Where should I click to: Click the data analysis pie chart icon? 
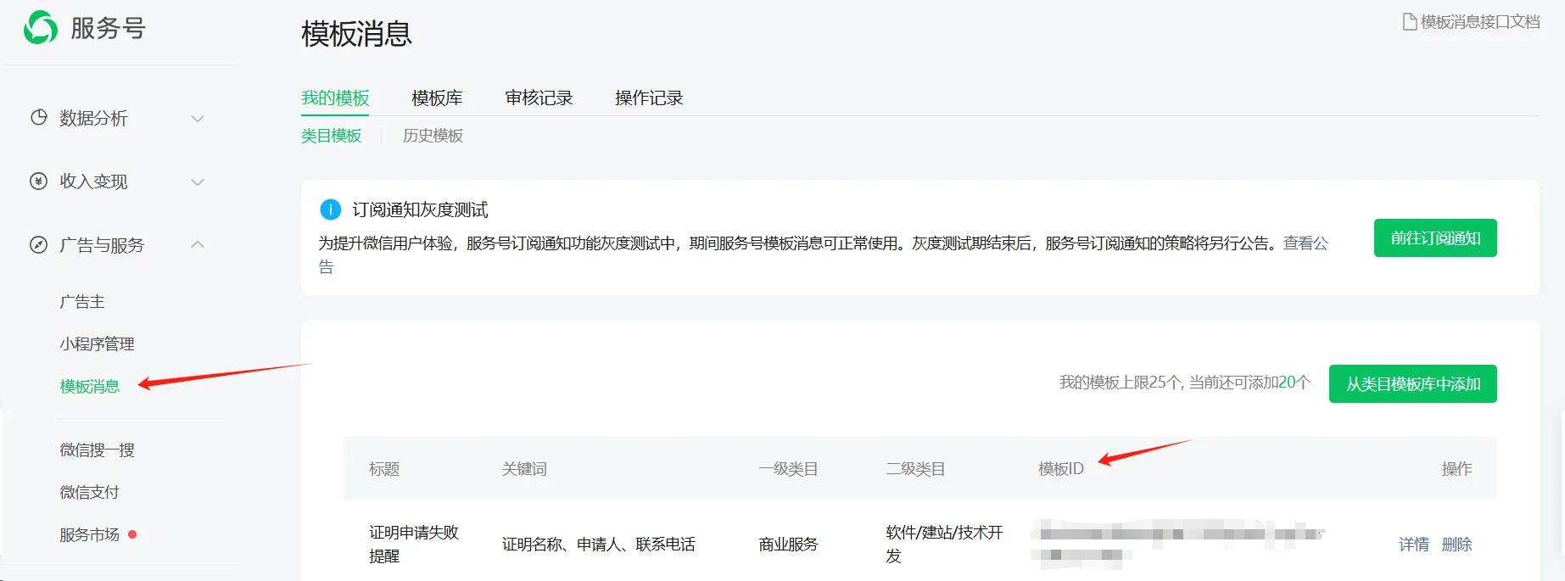point(38,118)
